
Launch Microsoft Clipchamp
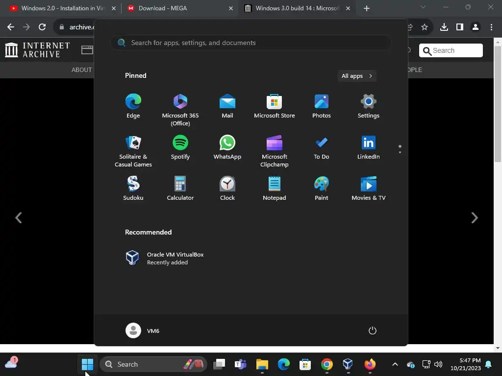(275, 151)
